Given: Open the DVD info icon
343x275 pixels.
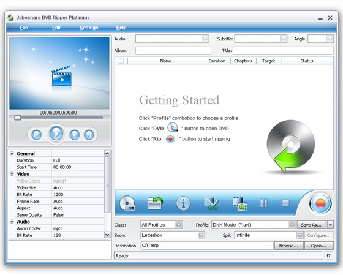Looking at the screenshot, I should pos(183,203).
